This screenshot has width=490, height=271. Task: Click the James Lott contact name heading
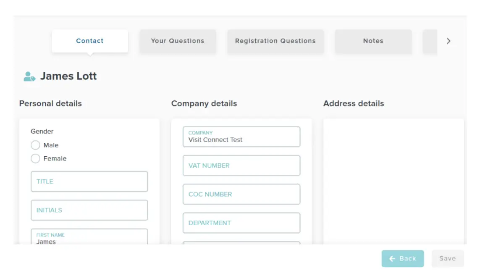pos(68,76)
